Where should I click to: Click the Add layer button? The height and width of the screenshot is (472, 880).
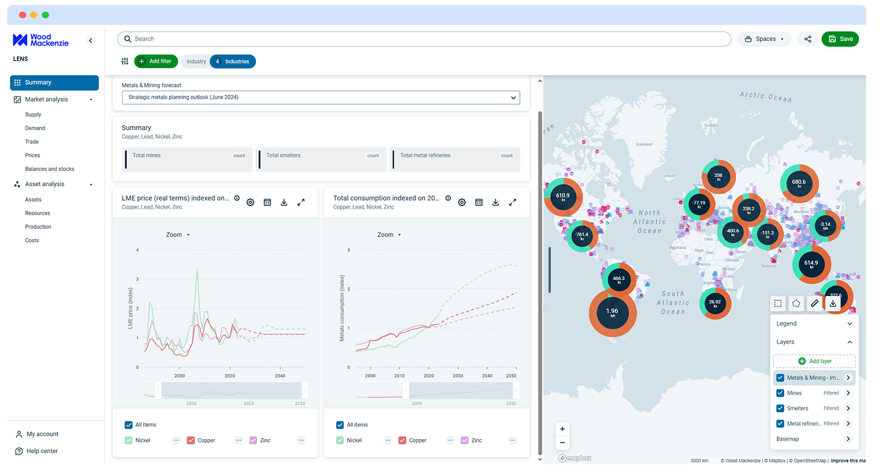point(814,361)
